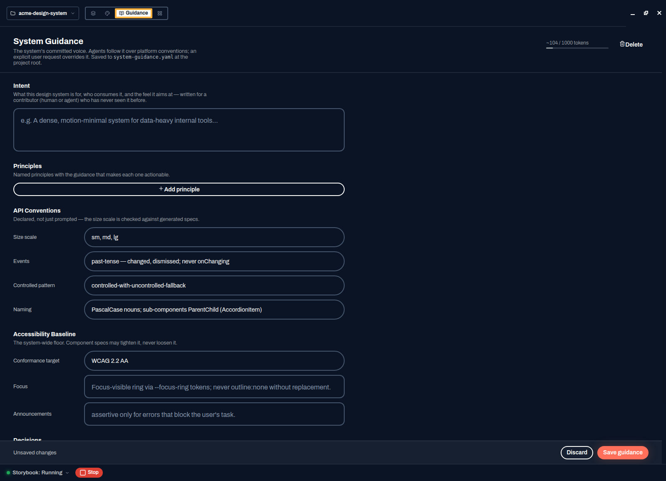Click the 'System Guidance' heading

tap(48, 41)
